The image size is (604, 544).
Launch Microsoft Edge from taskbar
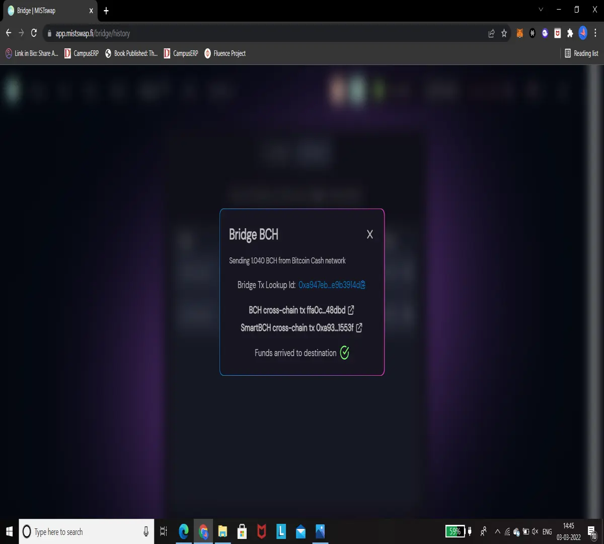pyautogui.click(x=184, y=531)
